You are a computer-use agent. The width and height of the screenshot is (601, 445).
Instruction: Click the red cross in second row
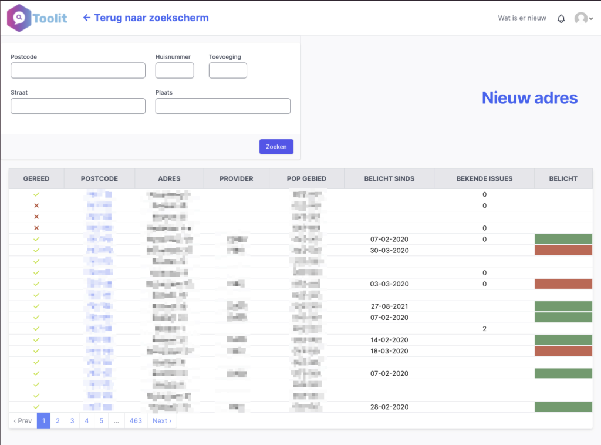[36, 205]
